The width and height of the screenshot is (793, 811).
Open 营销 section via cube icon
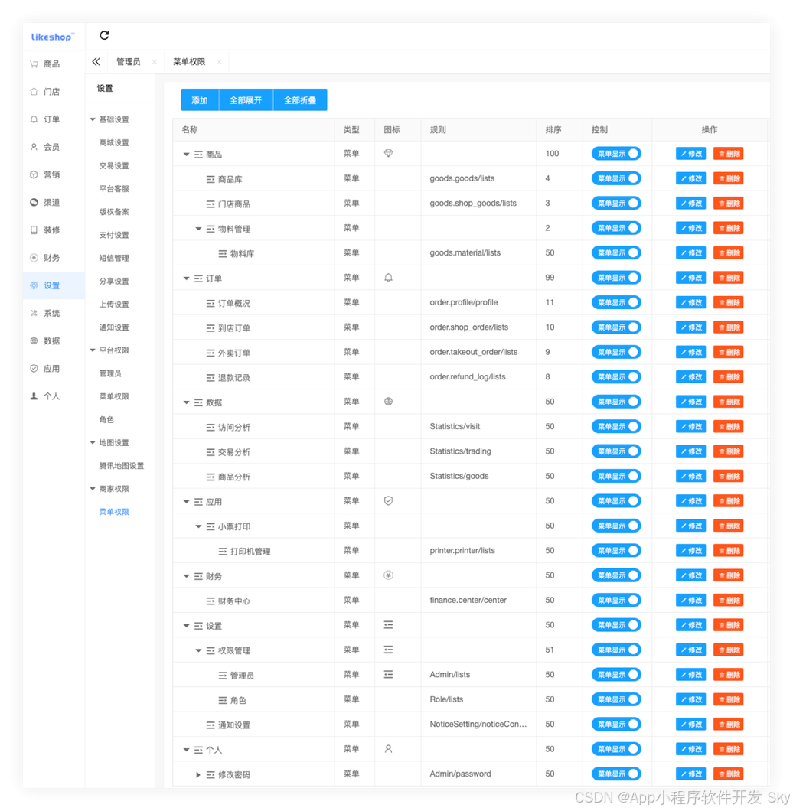point(34,174)
